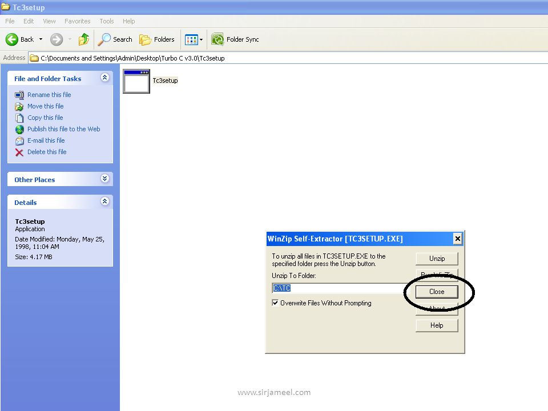The height and width of the screenshot is (411, 548).
Task: Select the Tc3setup application icon
Action: [136, 81]
